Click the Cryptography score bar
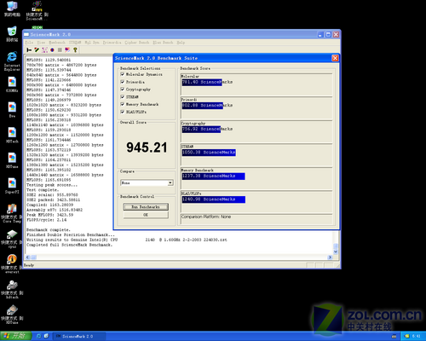Screen dimensions: 426x341 coord(201,129)
